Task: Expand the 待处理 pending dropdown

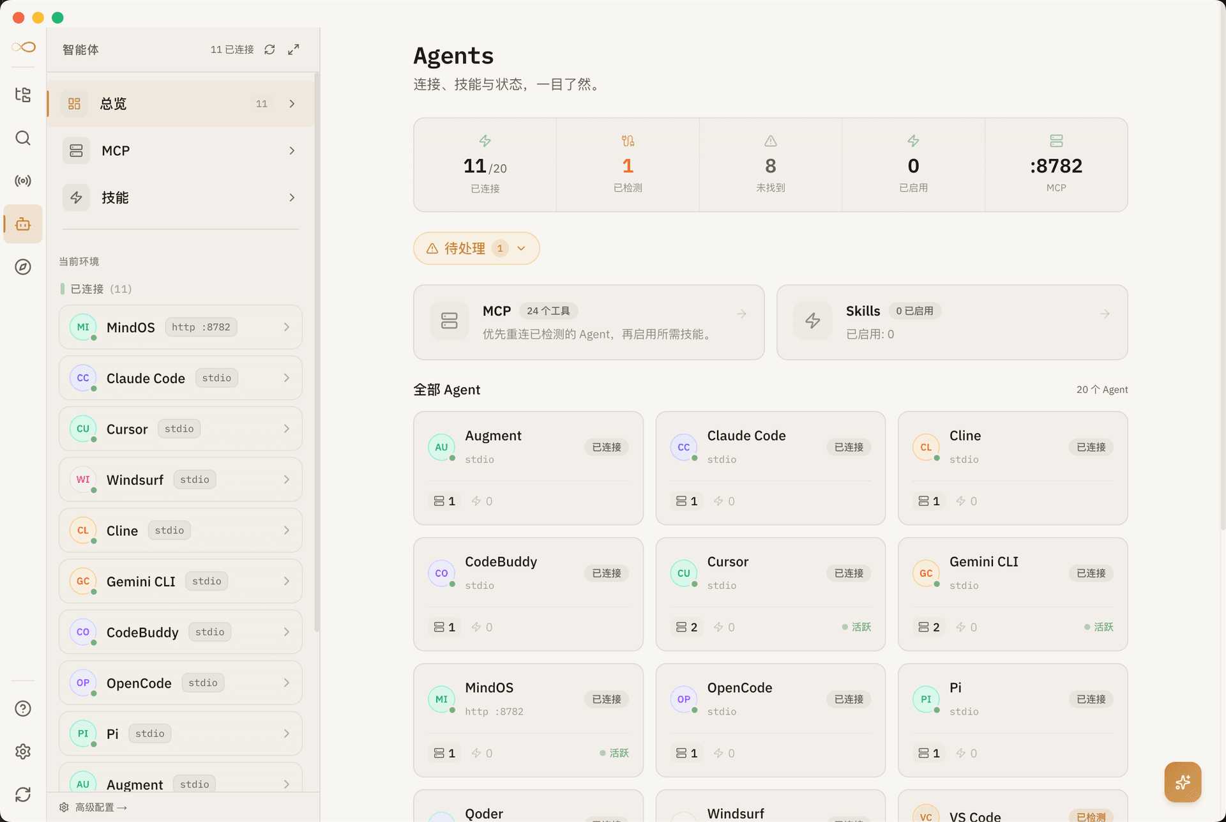Action: (476, 248)
